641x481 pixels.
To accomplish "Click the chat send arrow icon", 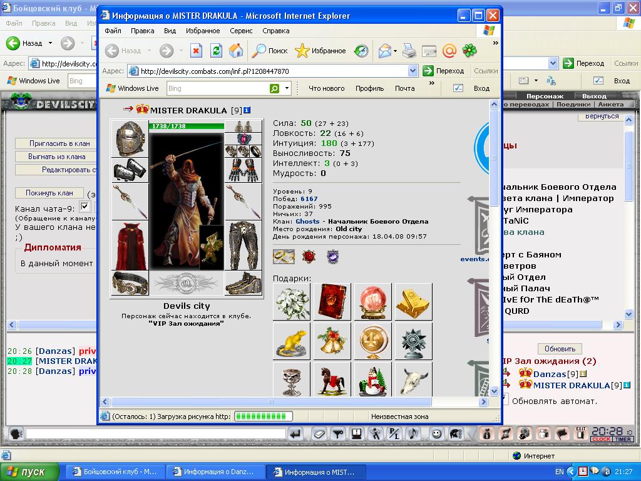I will 295,433.
